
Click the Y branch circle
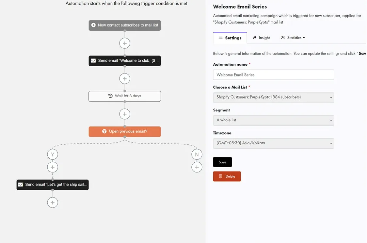pyautogui.click(x=53, y=154)
